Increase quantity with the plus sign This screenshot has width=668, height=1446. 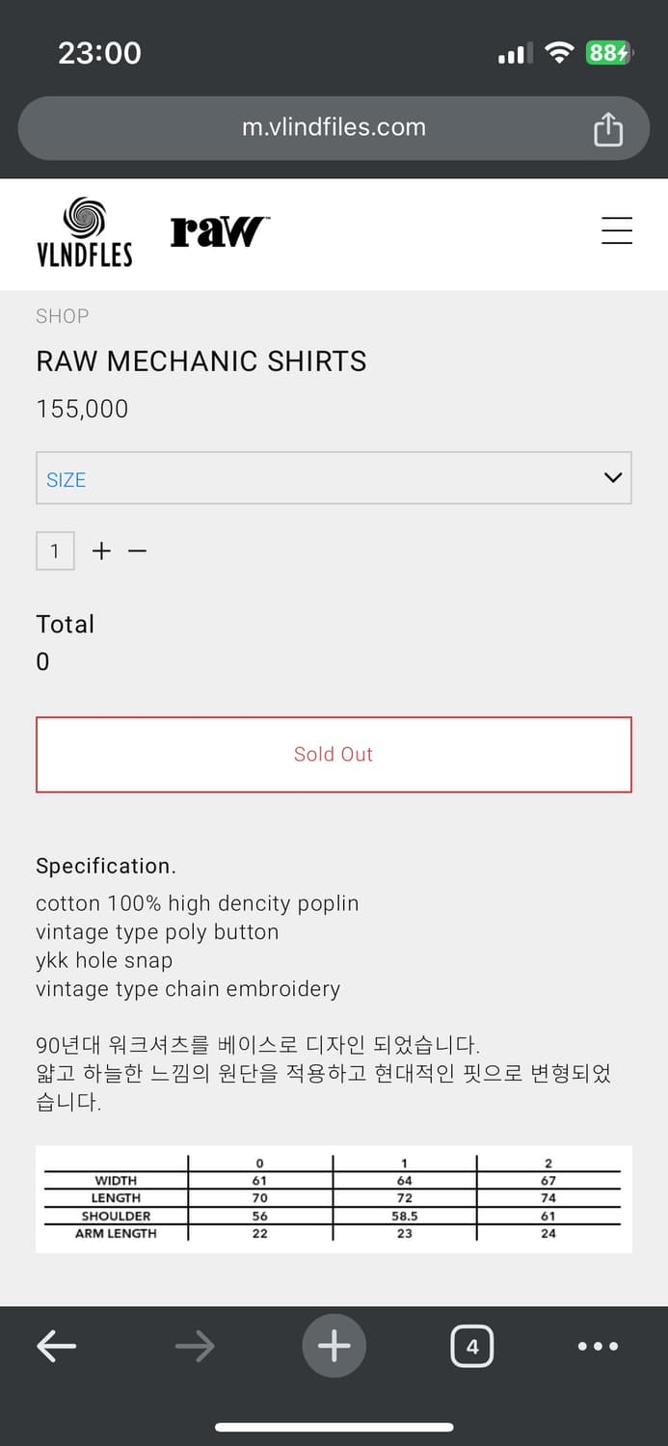(x=101, y=551)
